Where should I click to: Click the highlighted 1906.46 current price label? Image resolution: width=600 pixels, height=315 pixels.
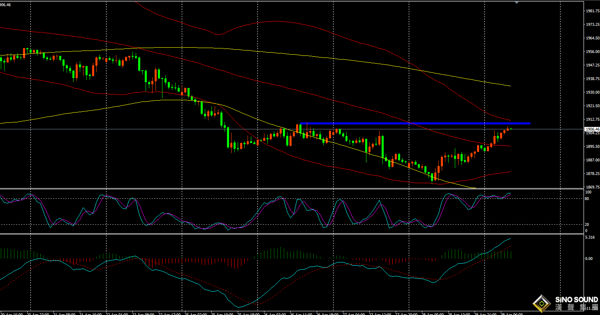point(592,129)
